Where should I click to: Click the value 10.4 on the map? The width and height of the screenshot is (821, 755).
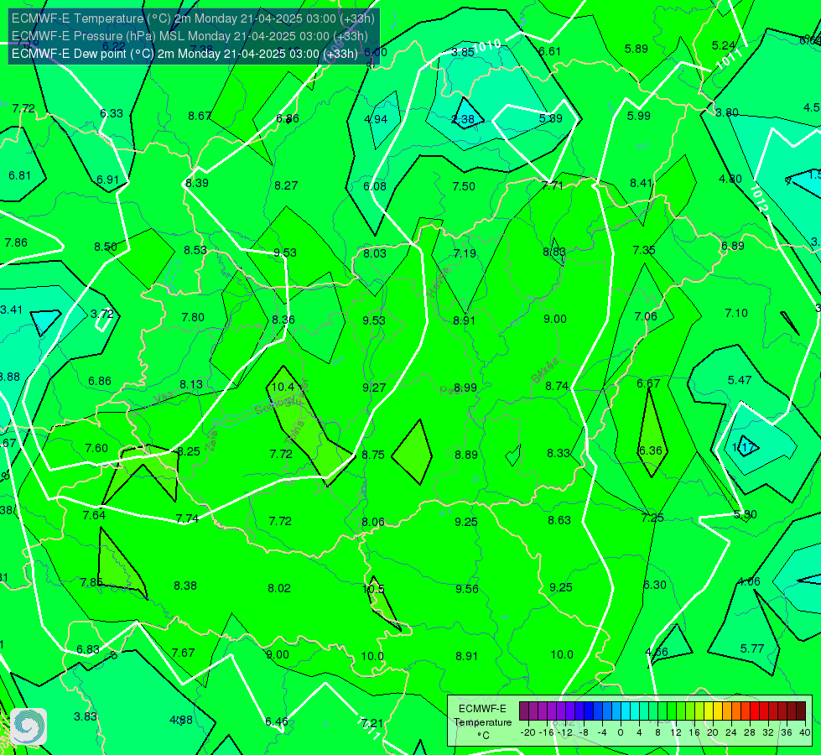[283, 387]
